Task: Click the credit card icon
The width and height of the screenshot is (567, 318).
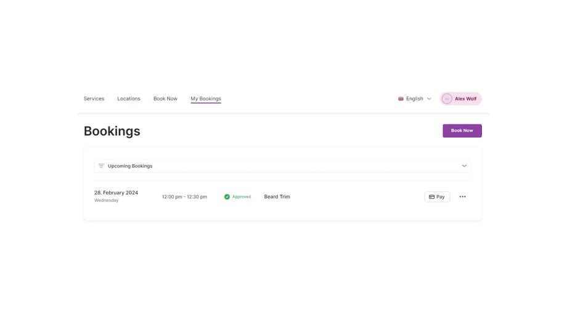Action: [x=431, y=197]
